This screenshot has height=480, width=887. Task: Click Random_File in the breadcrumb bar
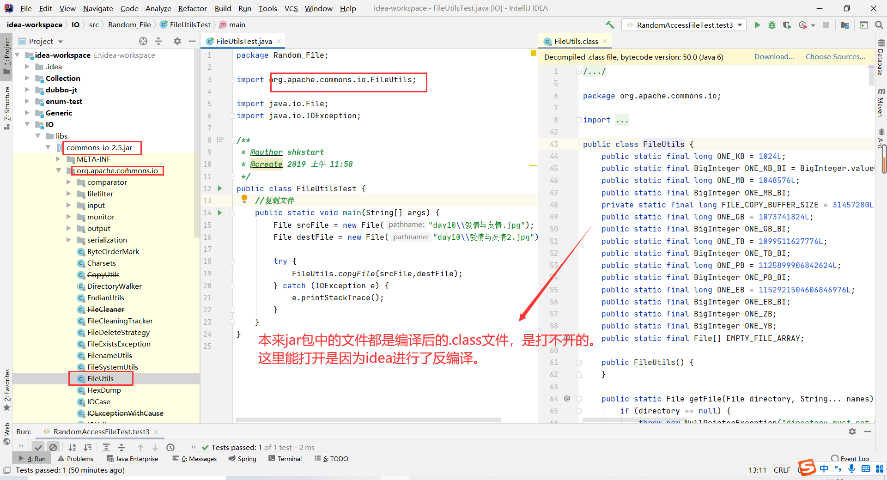click(x=129, y=25)
